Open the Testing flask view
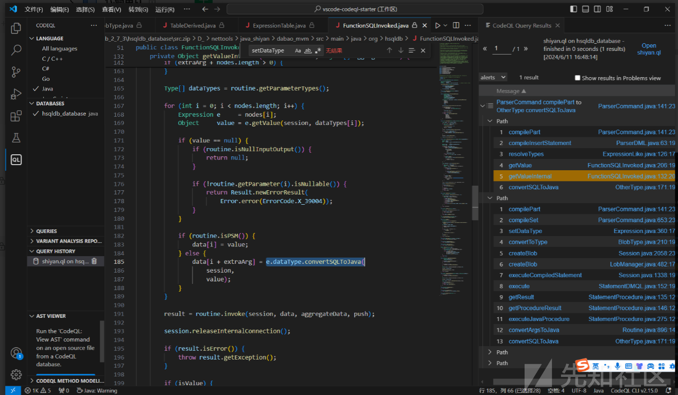 [x=16, y=138]
